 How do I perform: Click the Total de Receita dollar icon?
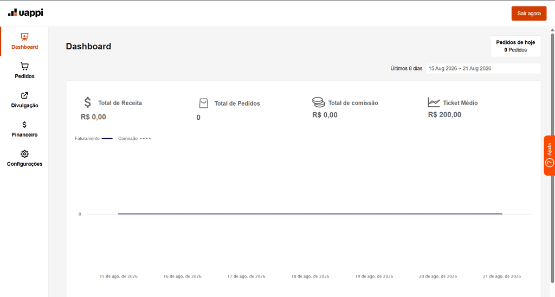(x=87, y=102)
